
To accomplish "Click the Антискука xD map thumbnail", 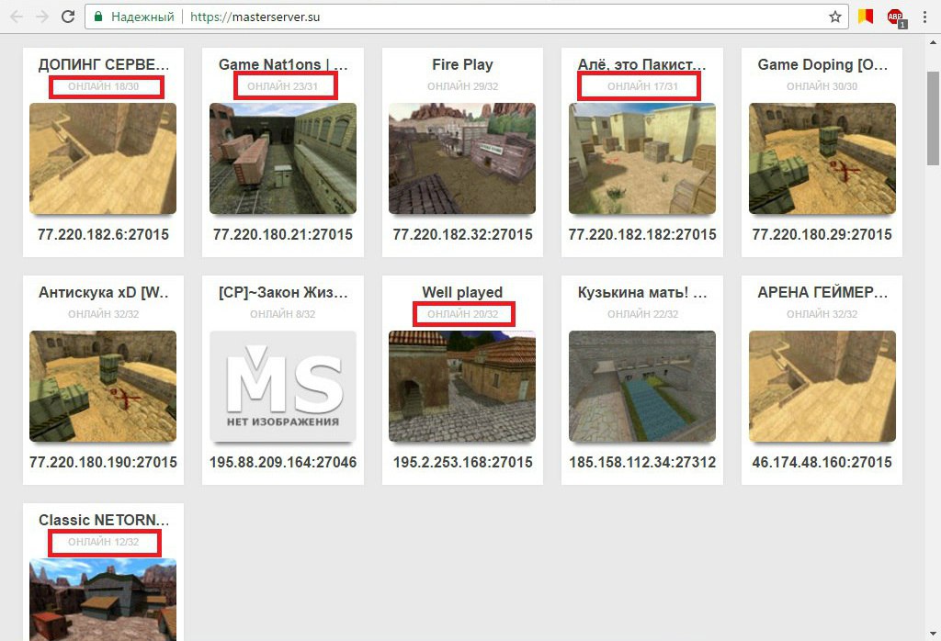I will tap(103, 386).
